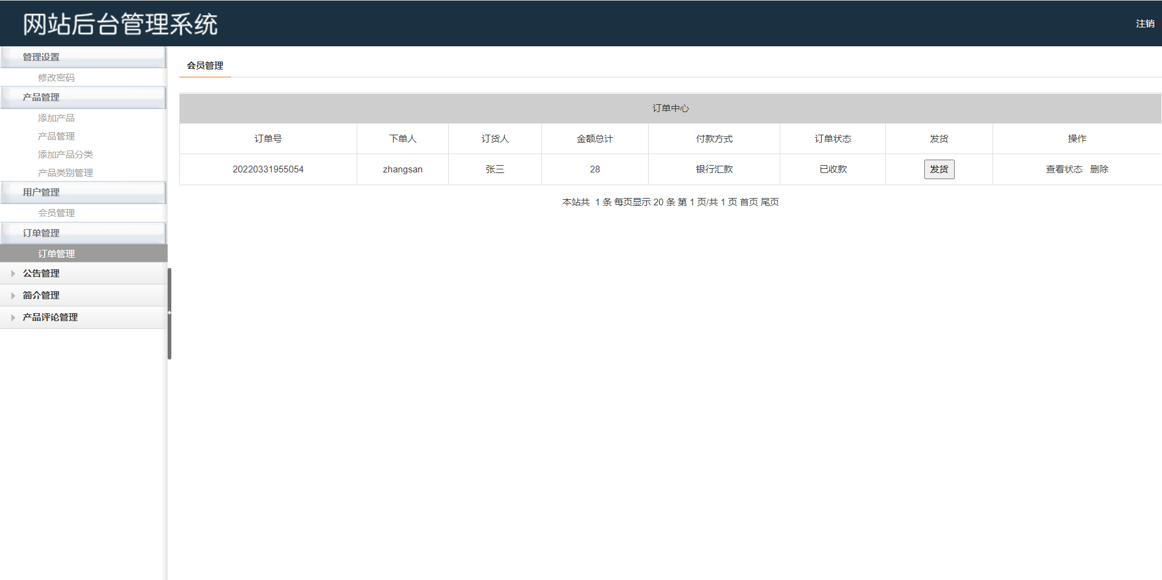Click the 发货 ship button
This screenshot has width=1162, height=580.
click(939, 169)
